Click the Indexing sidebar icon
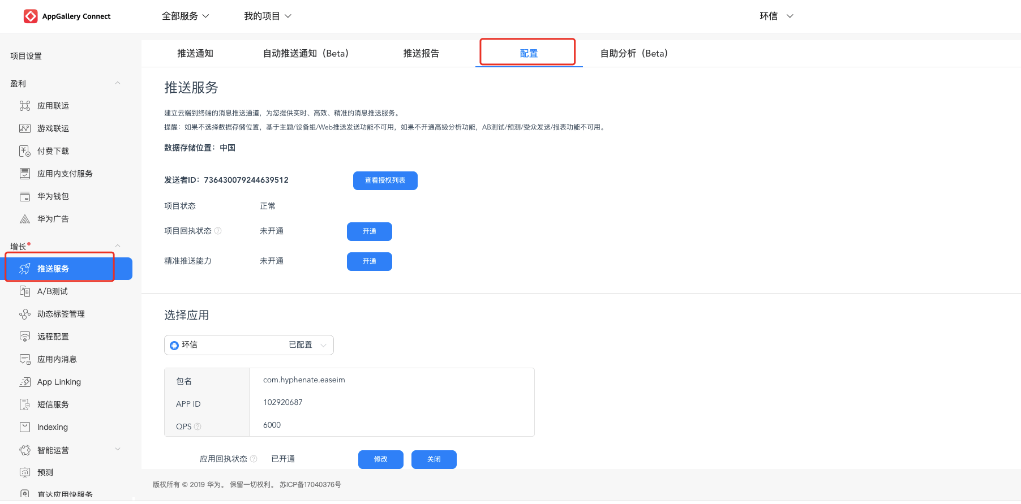The width and height of the screenshot is (1021, 504). (25, 427)
